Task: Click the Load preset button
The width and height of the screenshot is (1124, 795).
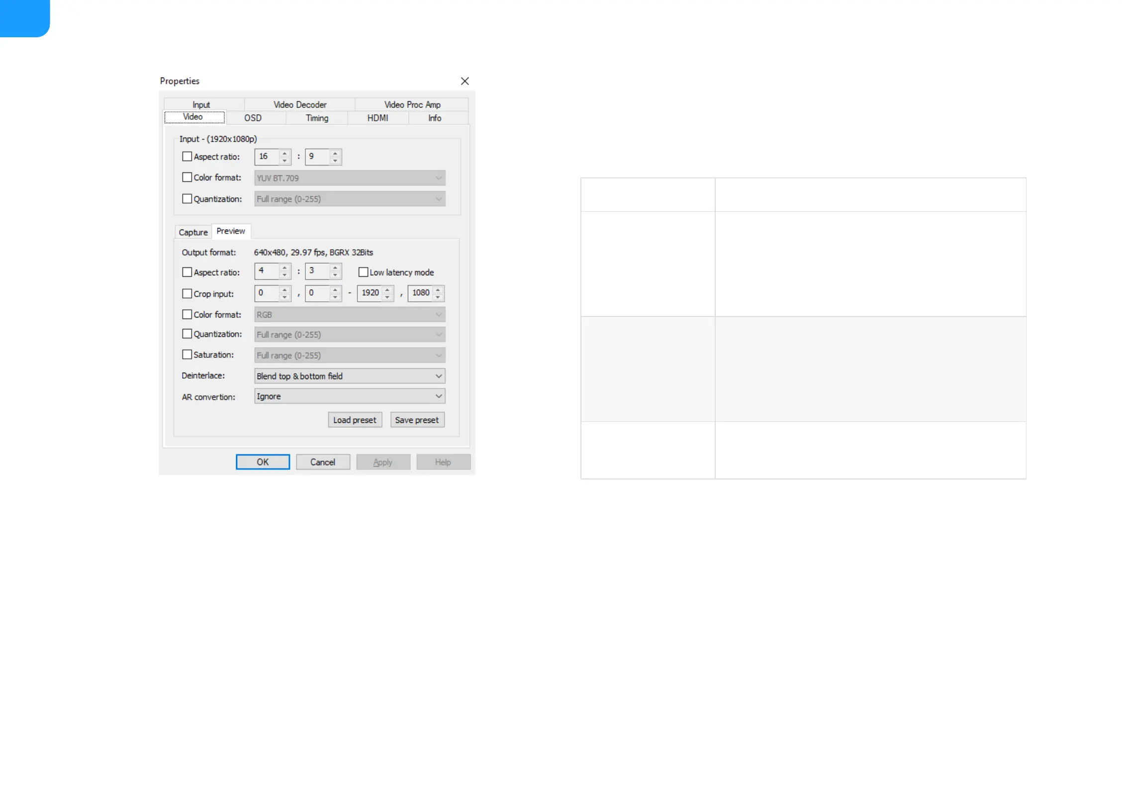Action: point(355,420)
